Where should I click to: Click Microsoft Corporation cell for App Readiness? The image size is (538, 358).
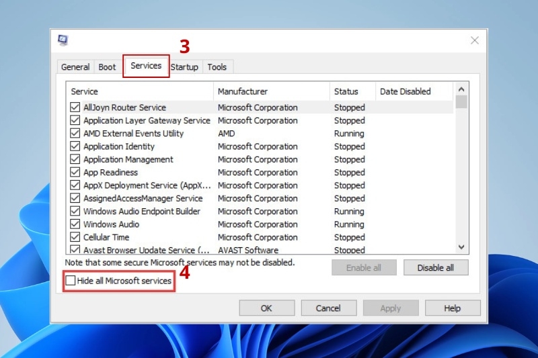tap(258, 173)
